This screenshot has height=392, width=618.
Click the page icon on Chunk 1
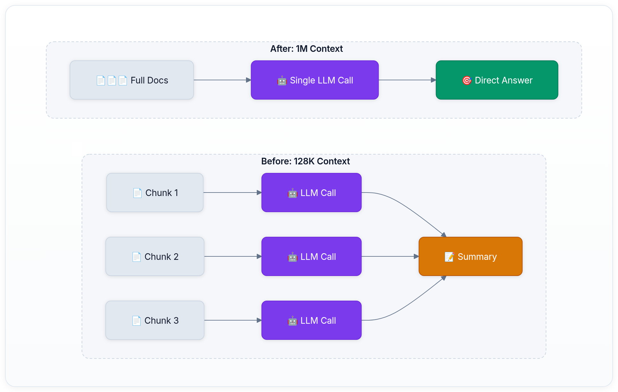137,193
